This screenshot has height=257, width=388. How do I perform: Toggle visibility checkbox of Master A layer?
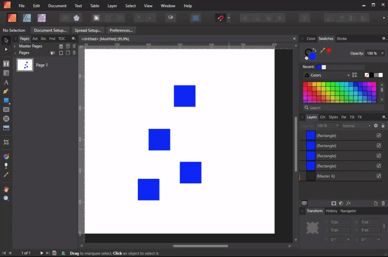(379, 176)
